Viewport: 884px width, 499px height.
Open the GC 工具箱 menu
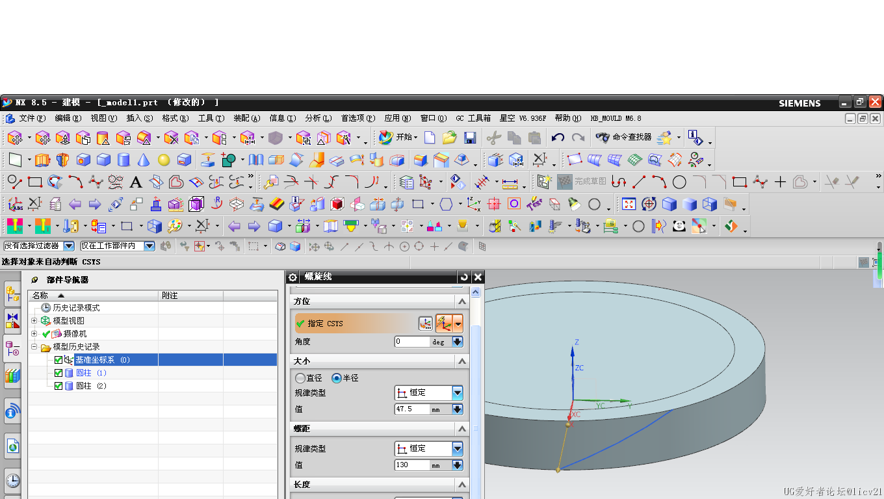pos(473,118)
